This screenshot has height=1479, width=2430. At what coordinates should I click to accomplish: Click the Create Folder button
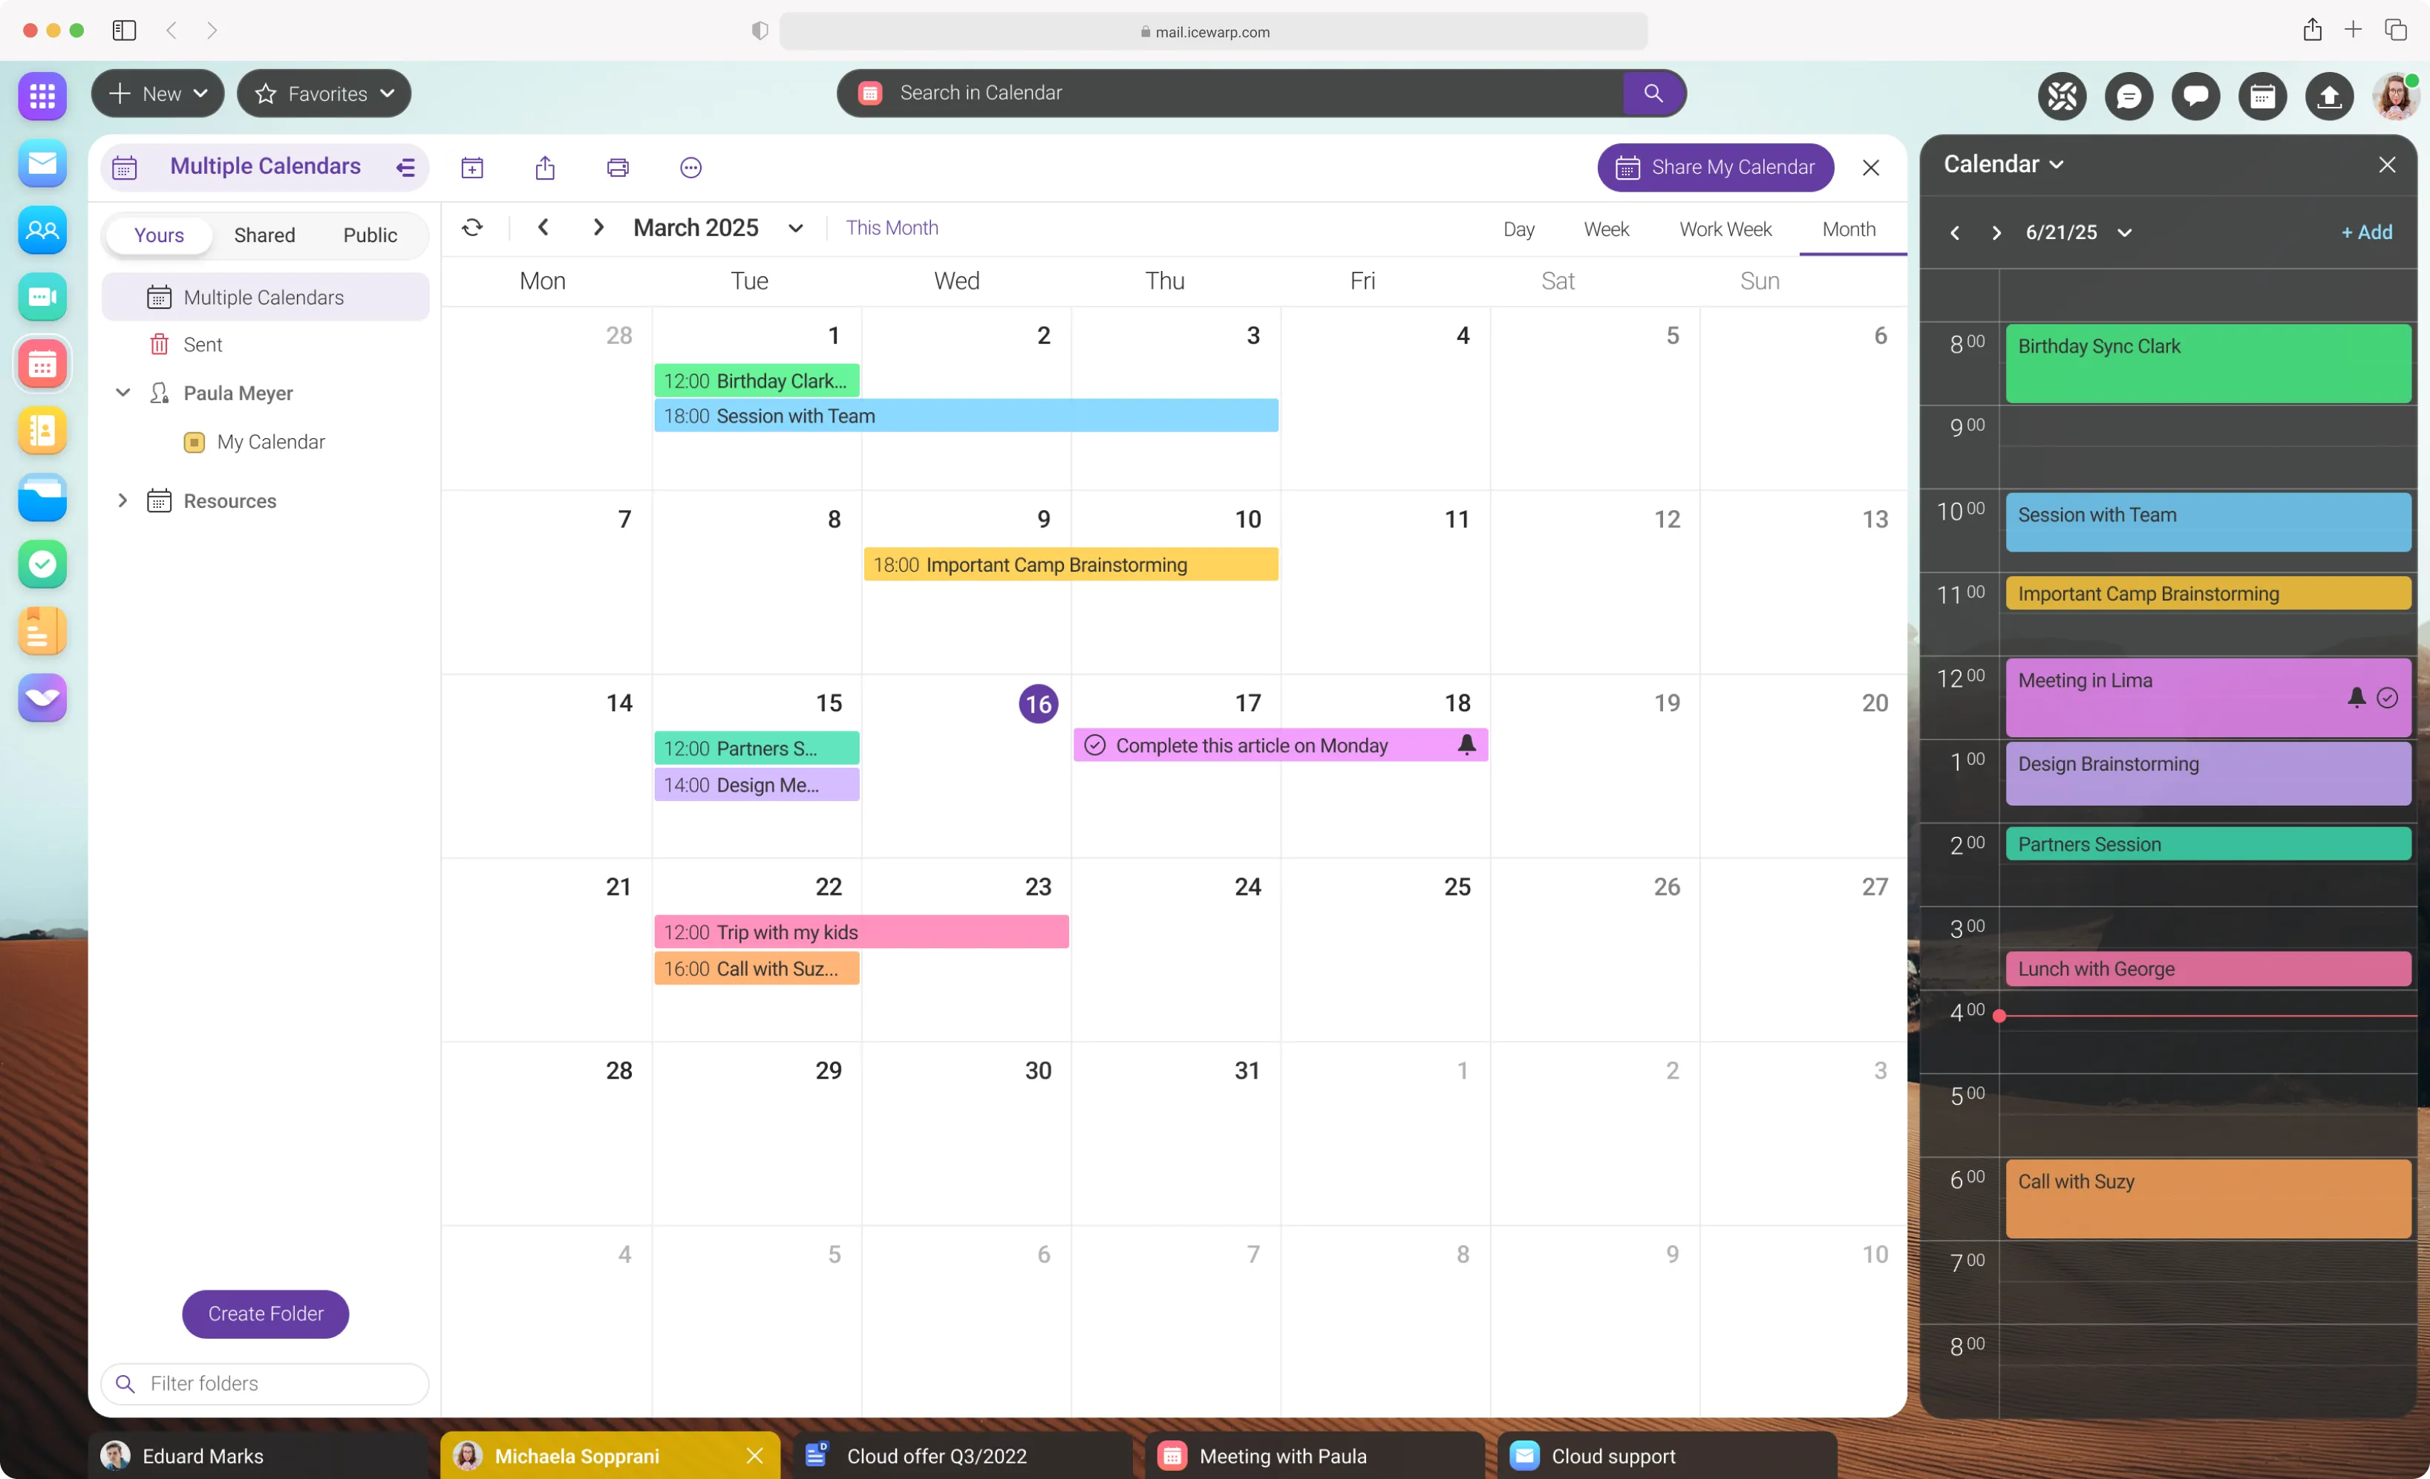point(265,1313)
